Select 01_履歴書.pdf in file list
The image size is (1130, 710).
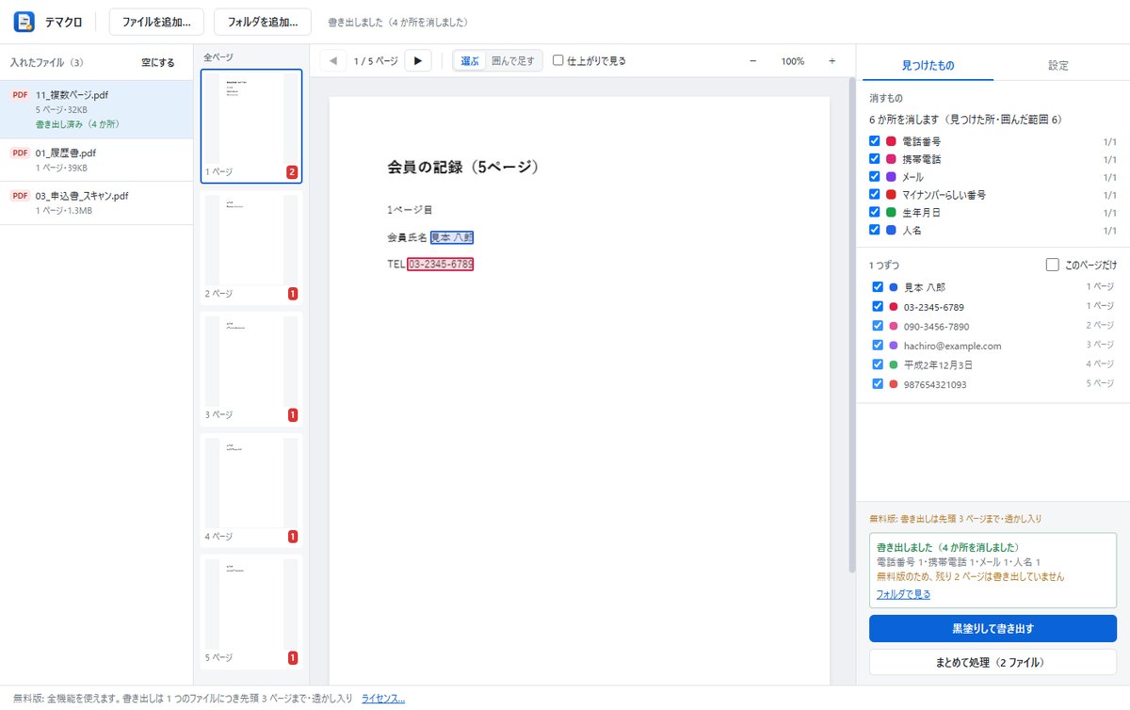(x=96, y=160)
